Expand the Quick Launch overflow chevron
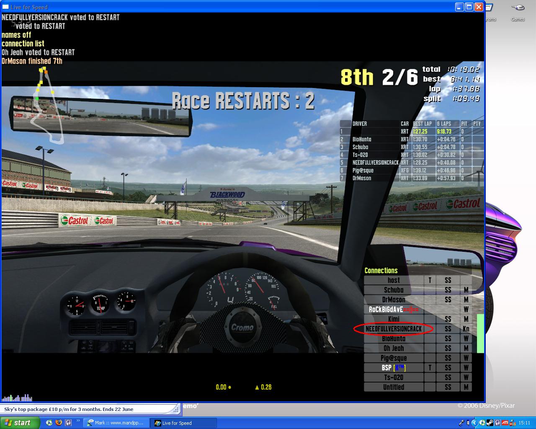 click(x=78, y=421)
